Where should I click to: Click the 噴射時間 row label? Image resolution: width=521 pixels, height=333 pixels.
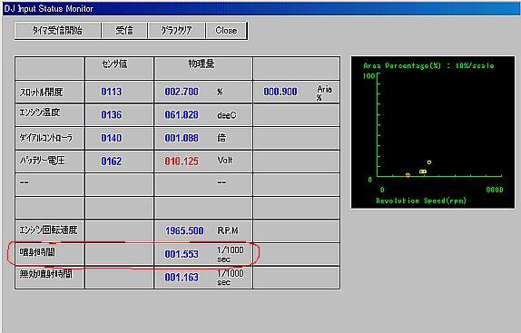37,252
